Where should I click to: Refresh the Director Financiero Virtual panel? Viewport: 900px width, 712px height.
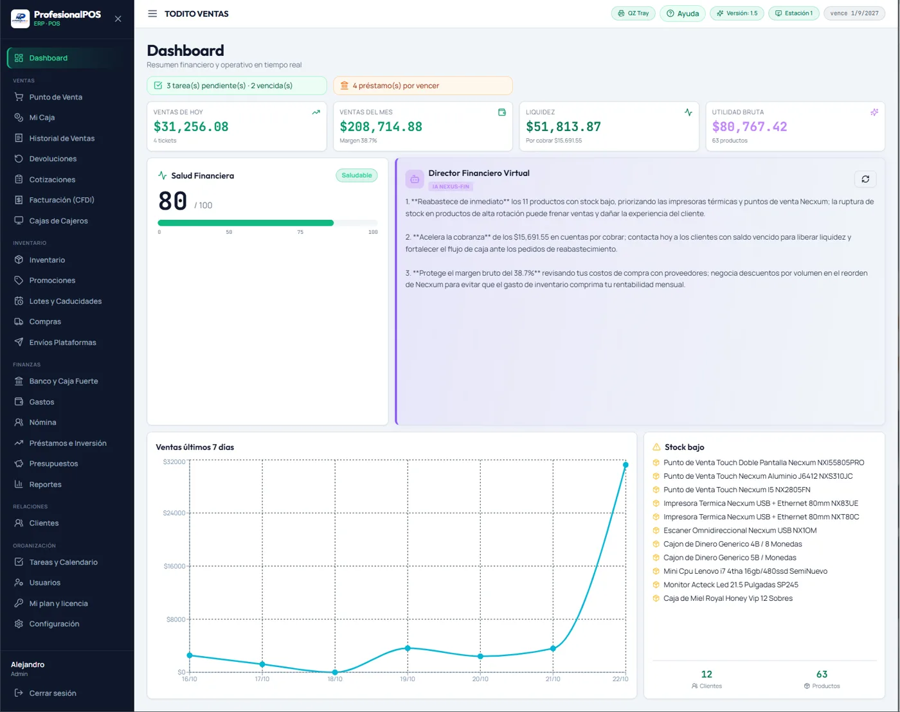[x=865, y=179]
